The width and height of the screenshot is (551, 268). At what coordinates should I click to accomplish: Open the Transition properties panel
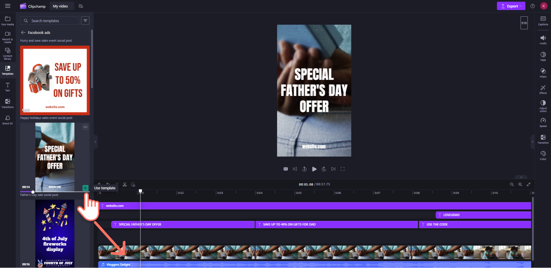pos(543,139)
